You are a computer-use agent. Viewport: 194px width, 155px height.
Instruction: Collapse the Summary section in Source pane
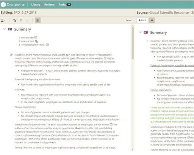140,32
